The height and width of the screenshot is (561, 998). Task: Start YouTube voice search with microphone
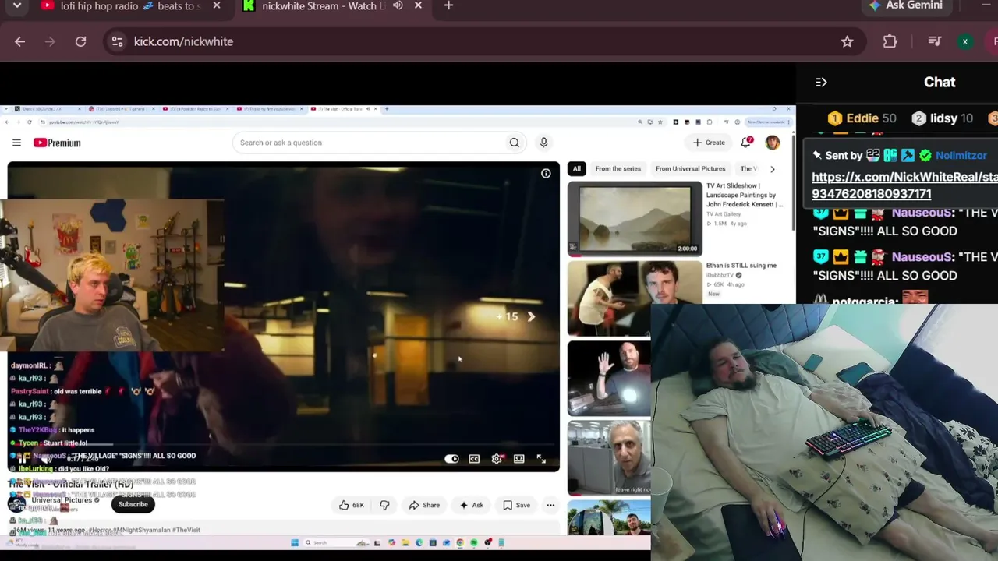(543, 143)
